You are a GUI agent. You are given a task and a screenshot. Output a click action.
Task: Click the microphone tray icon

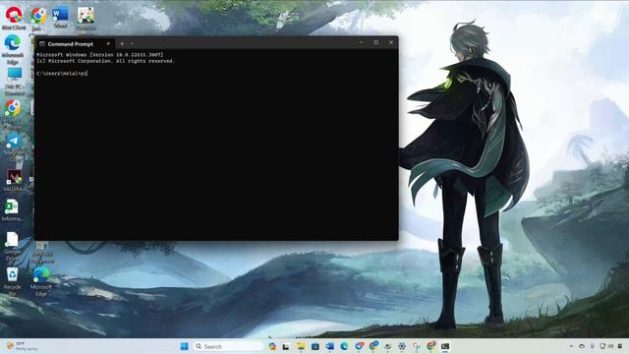592,346
